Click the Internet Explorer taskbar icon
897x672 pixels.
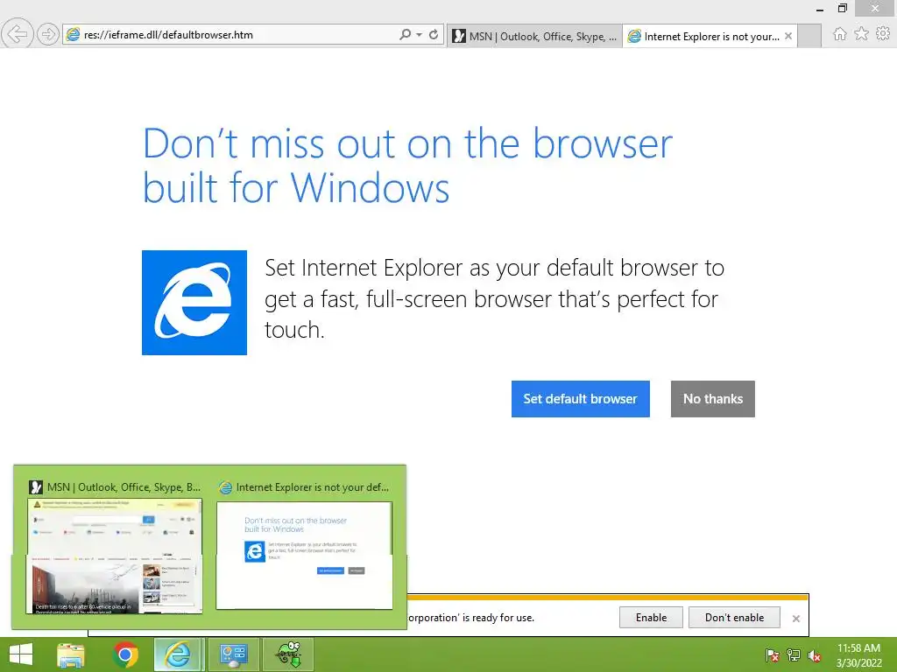(x=178, y=654)
